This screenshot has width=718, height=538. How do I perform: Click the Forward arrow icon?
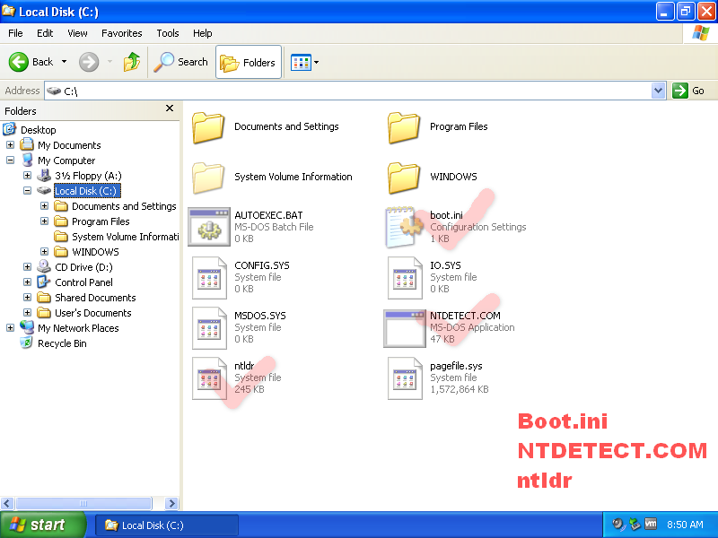pyautogui.click(x=89, y=62)
